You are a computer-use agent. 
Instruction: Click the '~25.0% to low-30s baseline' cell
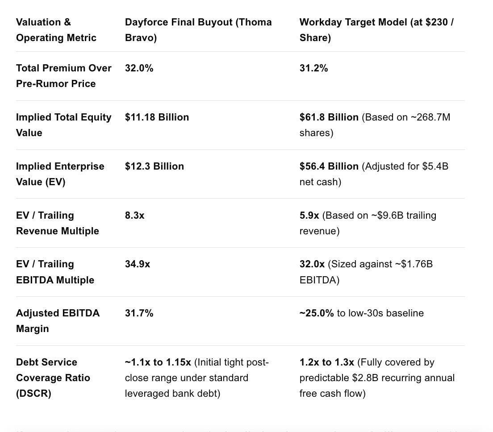pyautogui.click(x=362, y=313)
